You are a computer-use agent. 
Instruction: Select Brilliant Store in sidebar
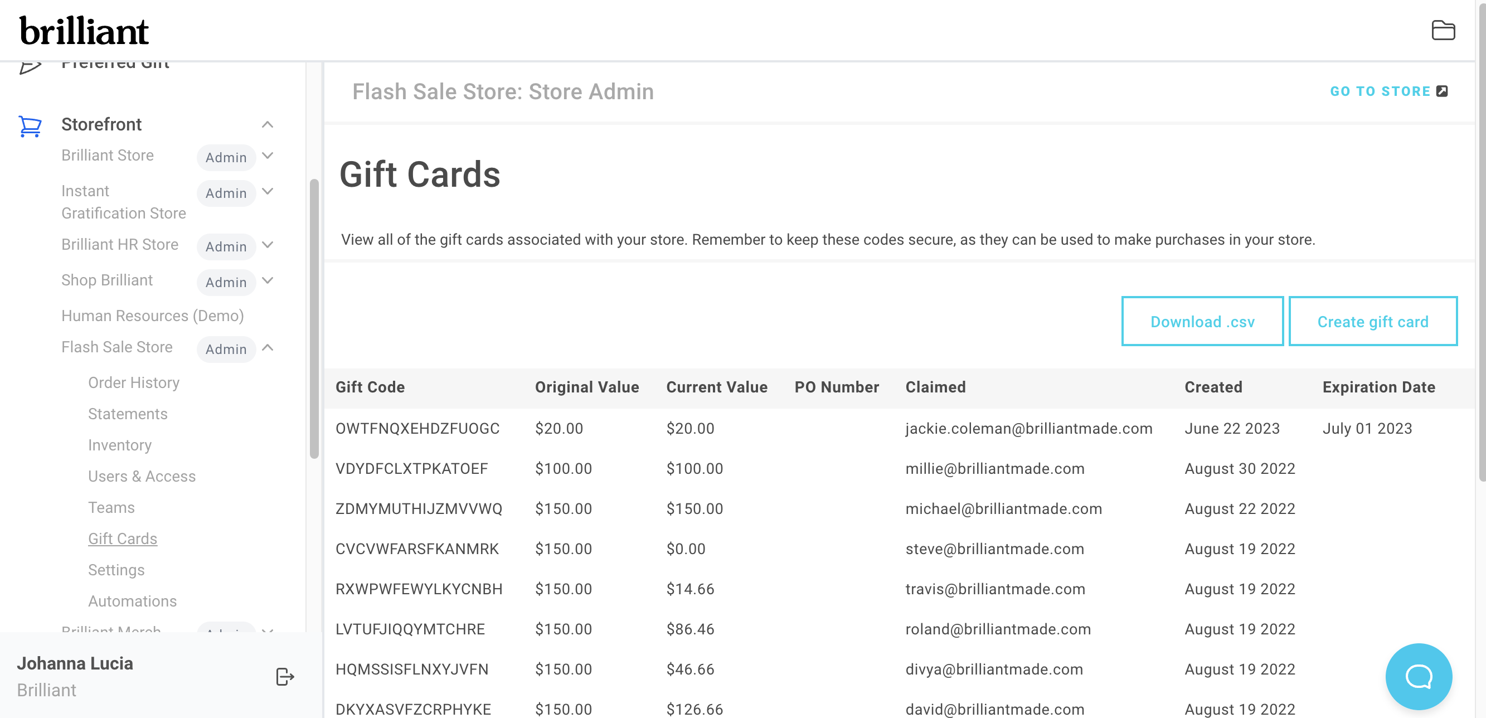tap(107, 156)
